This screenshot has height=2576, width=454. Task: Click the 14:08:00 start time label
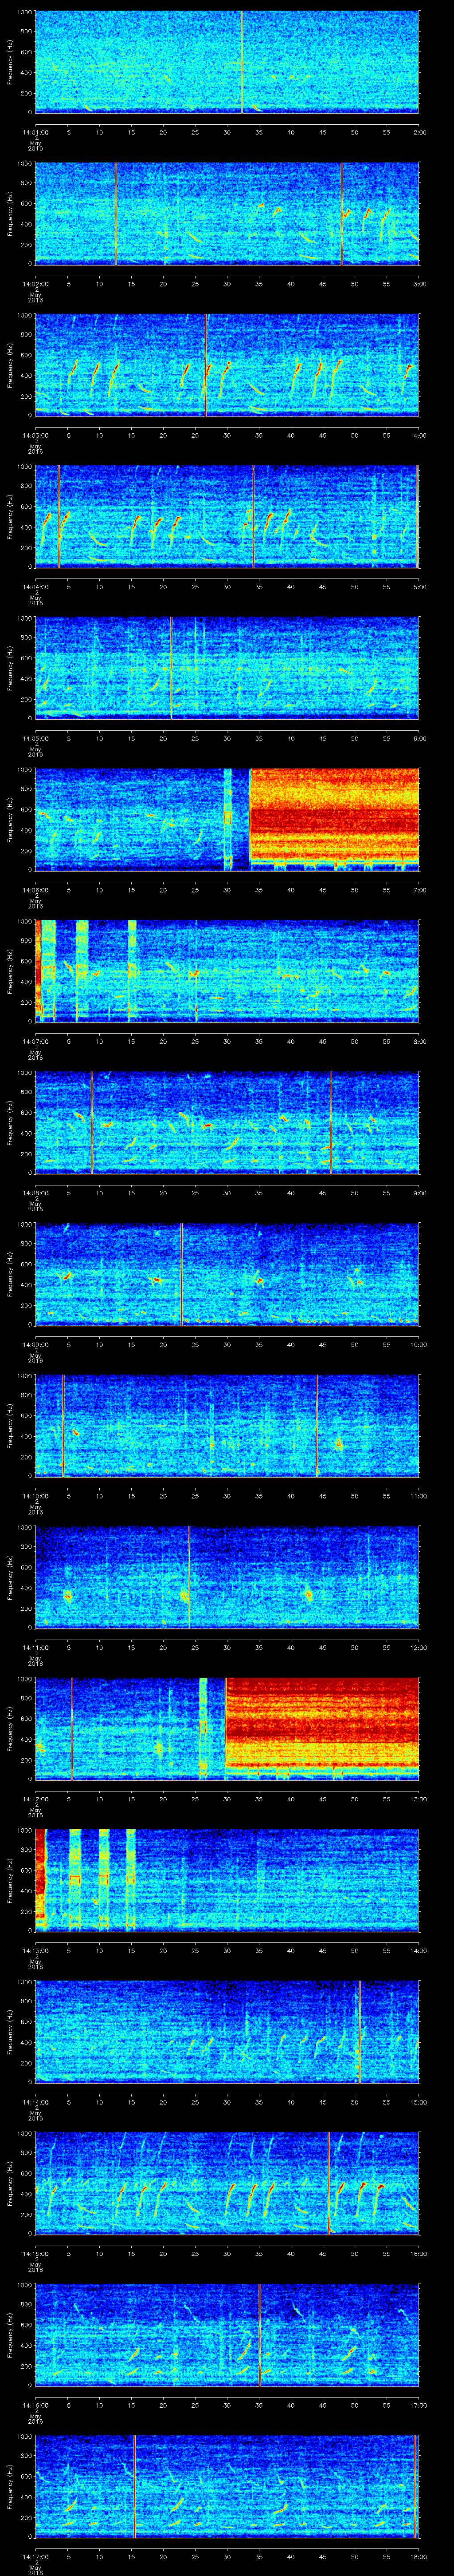point(35,1192)
